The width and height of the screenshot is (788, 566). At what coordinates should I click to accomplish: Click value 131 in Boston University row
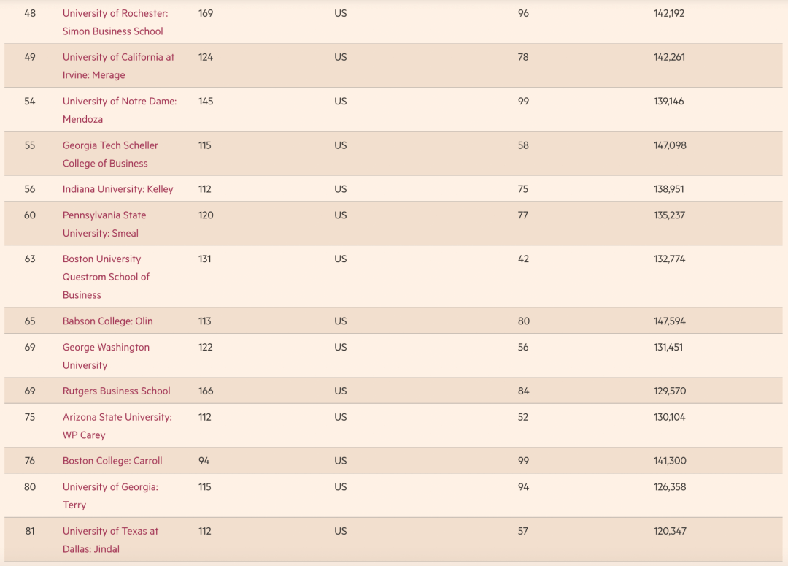pyautogui.click(x=204, y=259)
